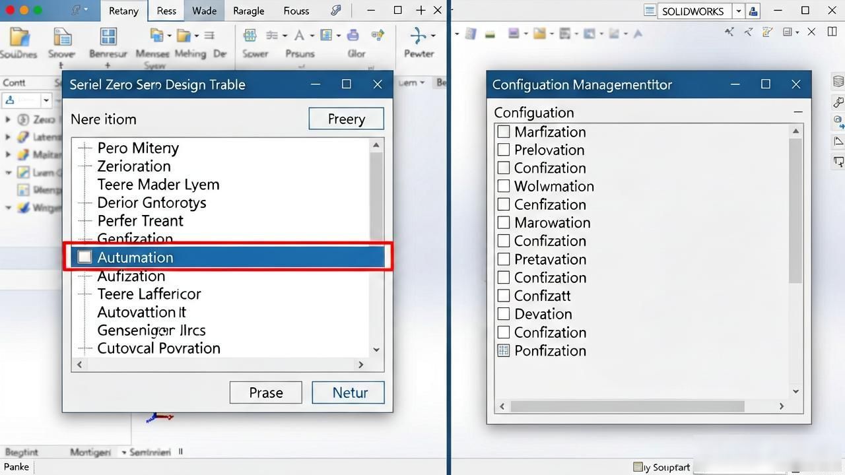Screen dimensions: 845x475
Task: Click the grid icon beside Ponfization
Action: pos(504,350)
